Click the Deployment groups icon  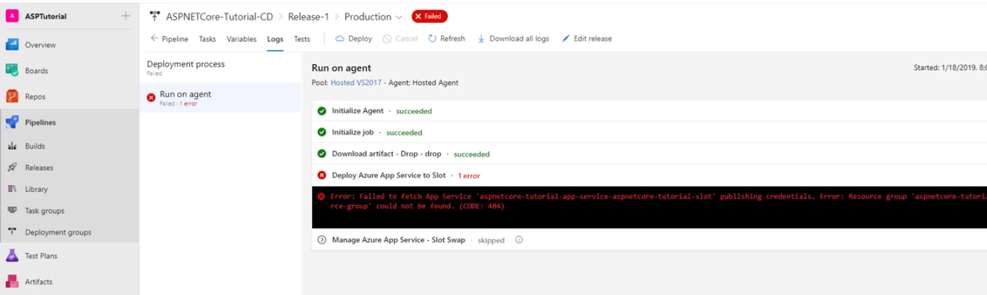12,232
